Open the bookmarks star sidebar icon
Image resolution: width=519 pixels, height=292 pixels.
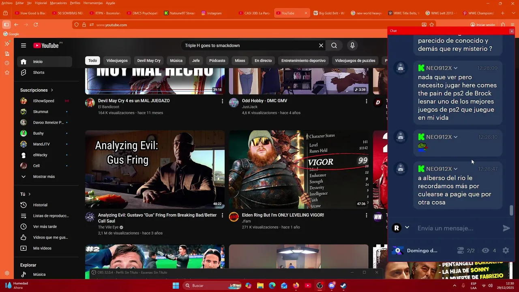pyautogui.click(x=7, y=73)
